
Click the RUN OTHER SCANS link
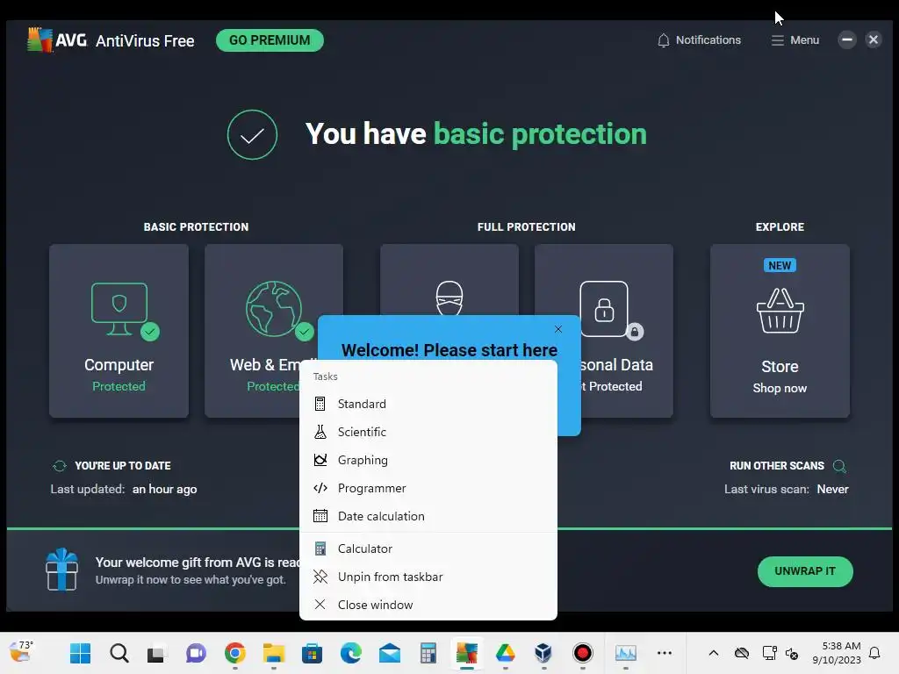[x=776, y=466]
